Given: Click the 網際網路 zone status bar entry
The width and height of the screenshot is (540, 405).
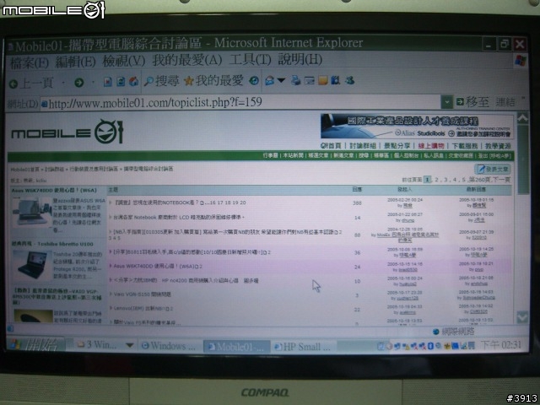Looking at the screenshot, I should point(454,332).
